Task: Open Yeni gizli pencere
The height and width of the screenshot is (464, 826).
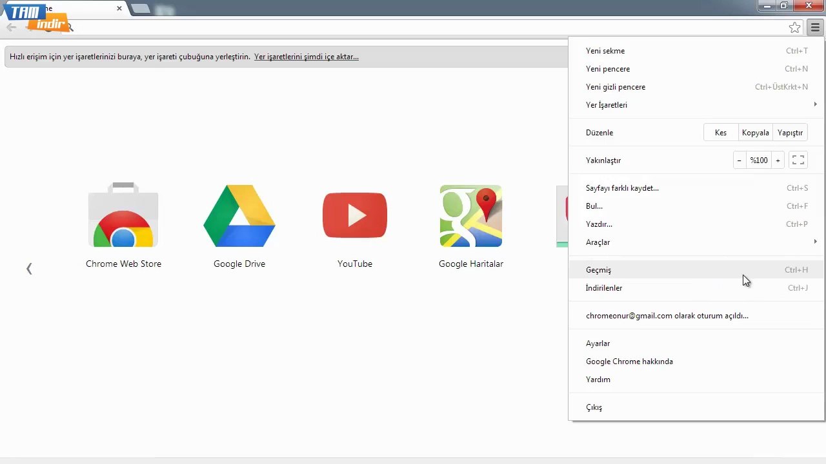Action: [x=696, y=87]
